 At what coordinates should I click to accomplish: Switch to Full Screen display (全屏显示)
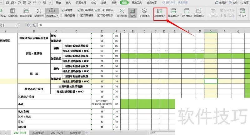(39, 13)
